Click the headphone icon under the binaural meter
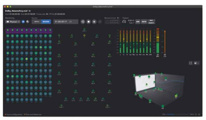206x120 pixels. [158, 55]
